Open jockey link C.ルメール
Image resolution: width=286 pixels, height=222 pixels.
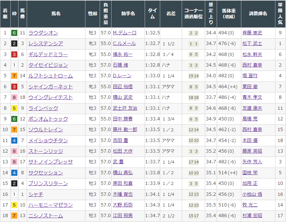pyautogui.click(x=124, y=43)
